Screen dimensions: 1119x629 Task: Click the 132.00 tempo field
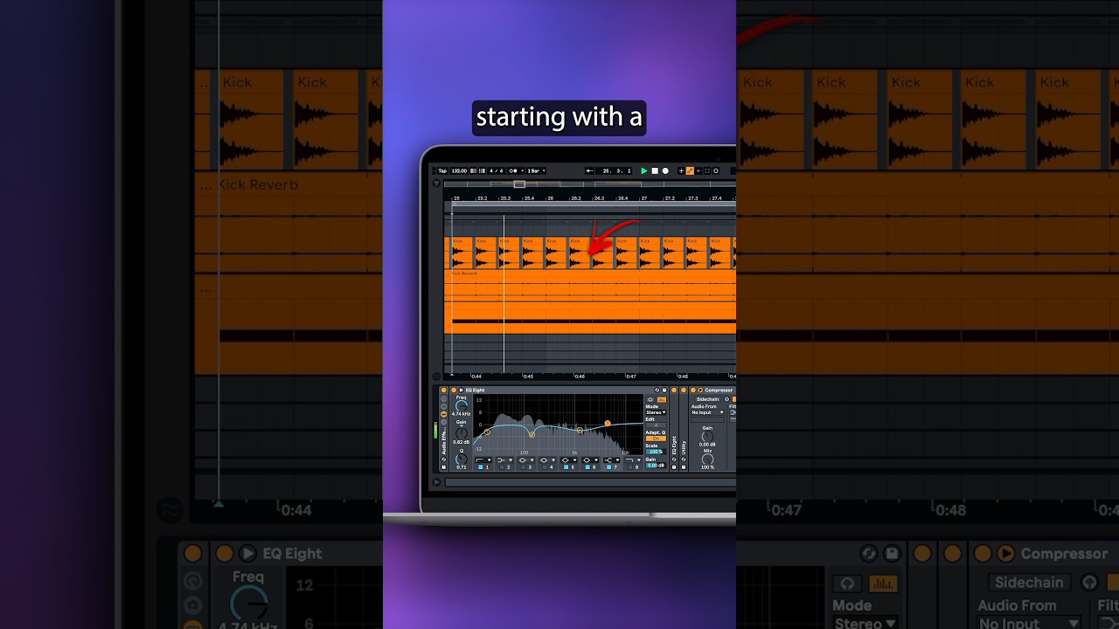pyautogui.click(x=459, y=171)
